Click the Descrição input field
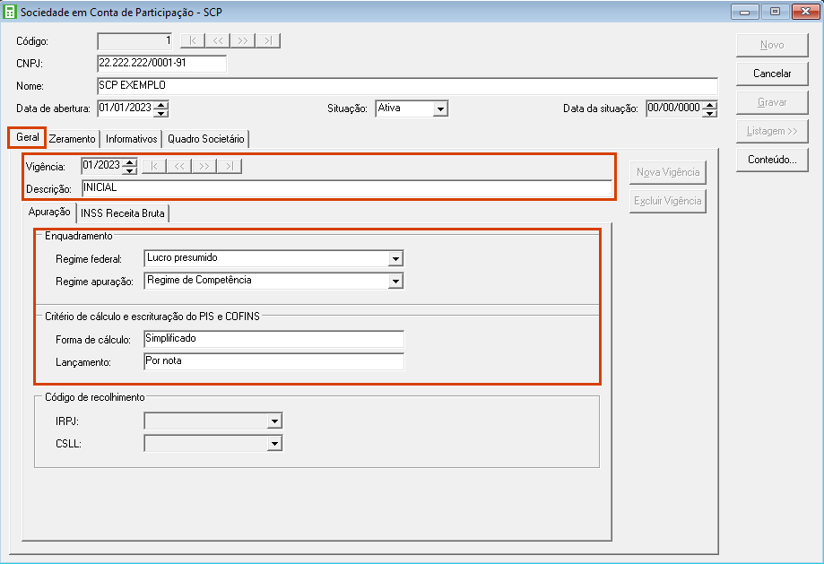 pyautogui.click(x=346, y=188)
